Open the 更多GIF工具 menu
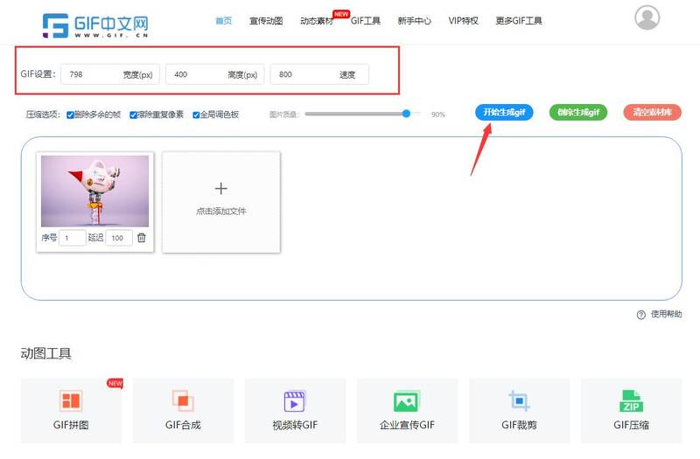Image resolution: width=700 pixels, height=459 pixels. click(518, 20)
